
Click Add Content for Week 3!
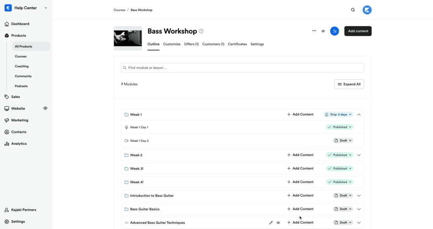[x=300, y=169]
